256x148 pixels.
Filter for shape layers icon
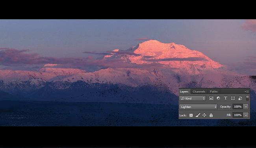(233, 98)
